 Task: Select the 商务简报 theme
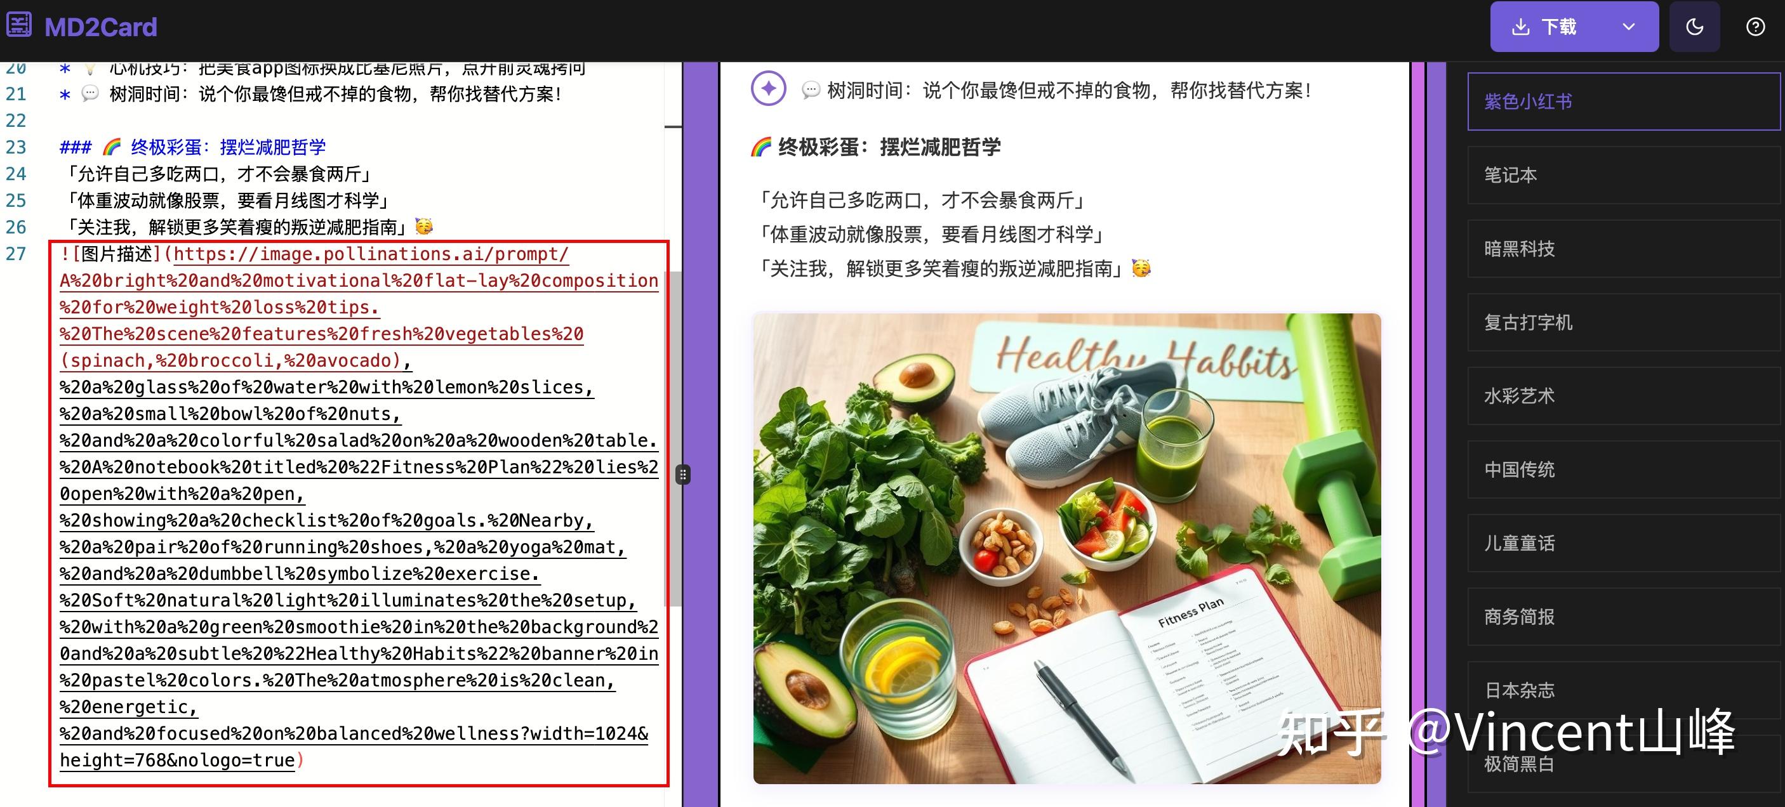pyautogui.click(x=1623, y=617)
